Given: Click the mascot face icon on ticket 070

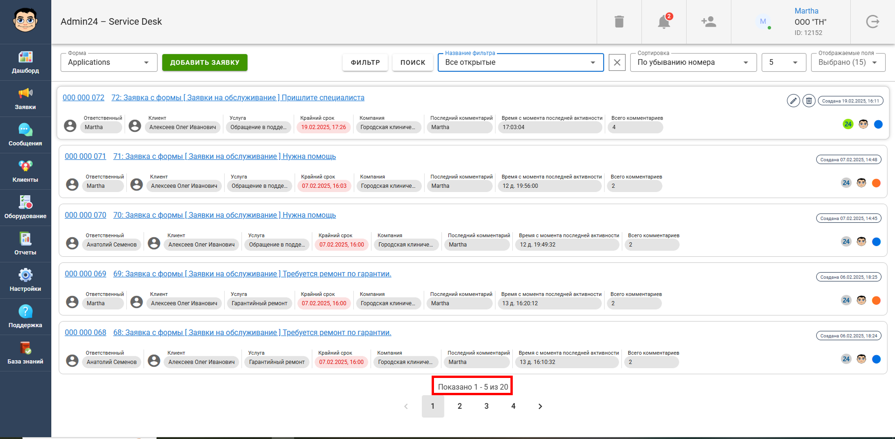Looking at the screenshot, I should 861,241.
